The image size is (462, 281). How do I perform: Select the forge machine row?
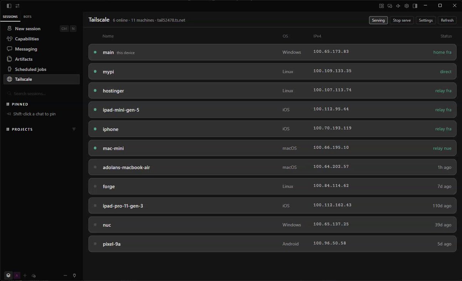273,186
